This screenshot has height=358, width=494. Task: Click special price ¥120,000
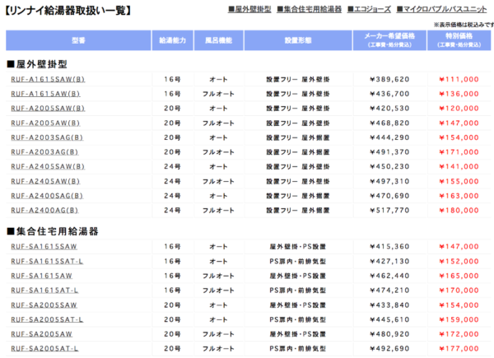coord(459,109)
